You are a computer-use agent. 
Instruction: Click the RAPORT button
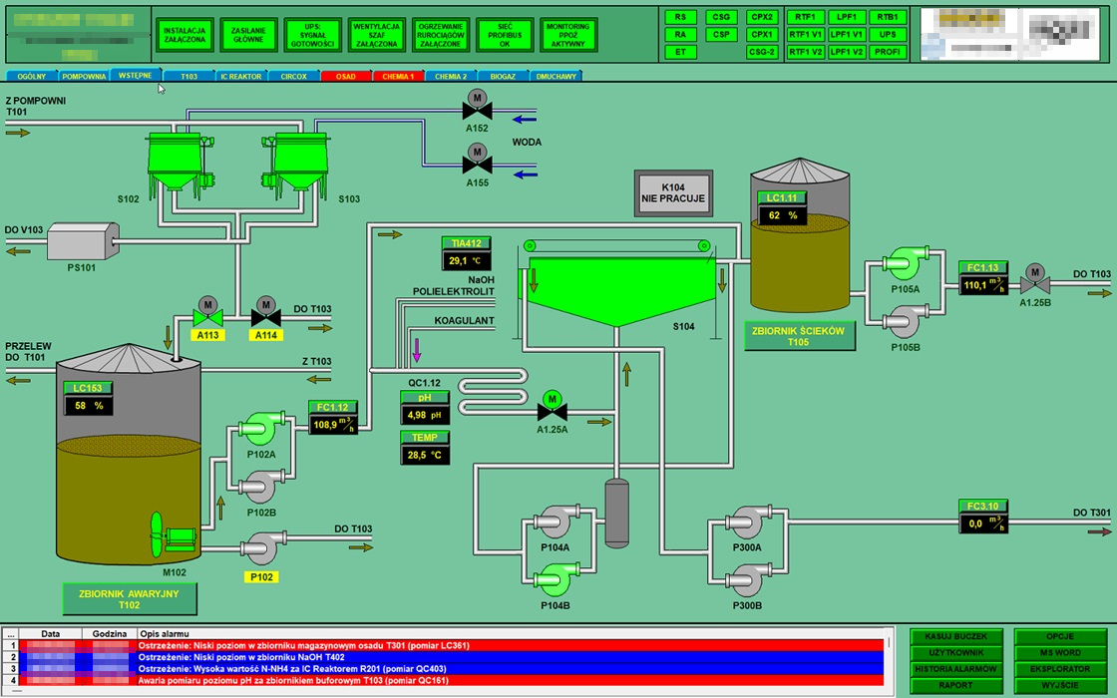pos(954,685)
